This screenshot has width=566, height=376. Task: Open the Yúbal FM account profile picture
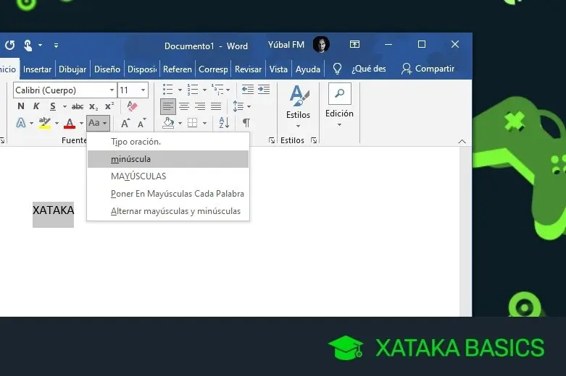tap(321, 45)
